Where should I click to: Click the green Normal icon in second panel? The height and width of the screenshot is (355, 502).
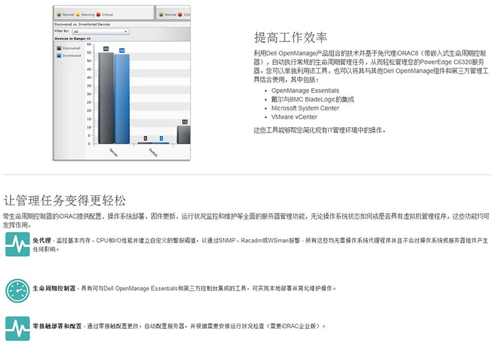(x=161, y=13)
